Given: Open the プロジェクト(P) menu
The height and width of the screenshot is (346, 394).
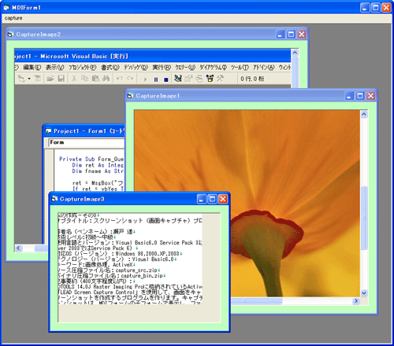Looking at the screenshot, I should (83, 68).
